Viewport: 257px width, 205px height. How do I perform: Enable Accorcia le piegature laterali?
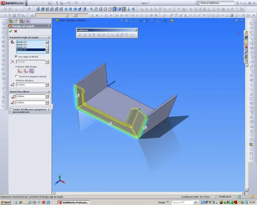coord(17,76)
